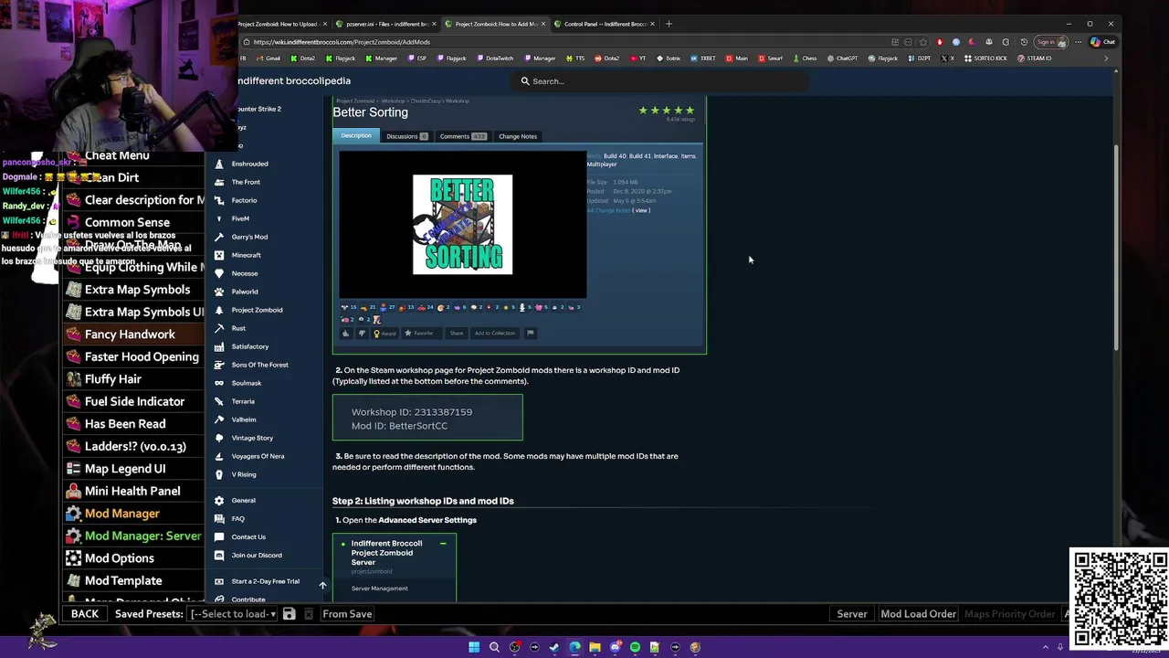
Task: Click the Join our Discord icon
Action: click(218, 555)
